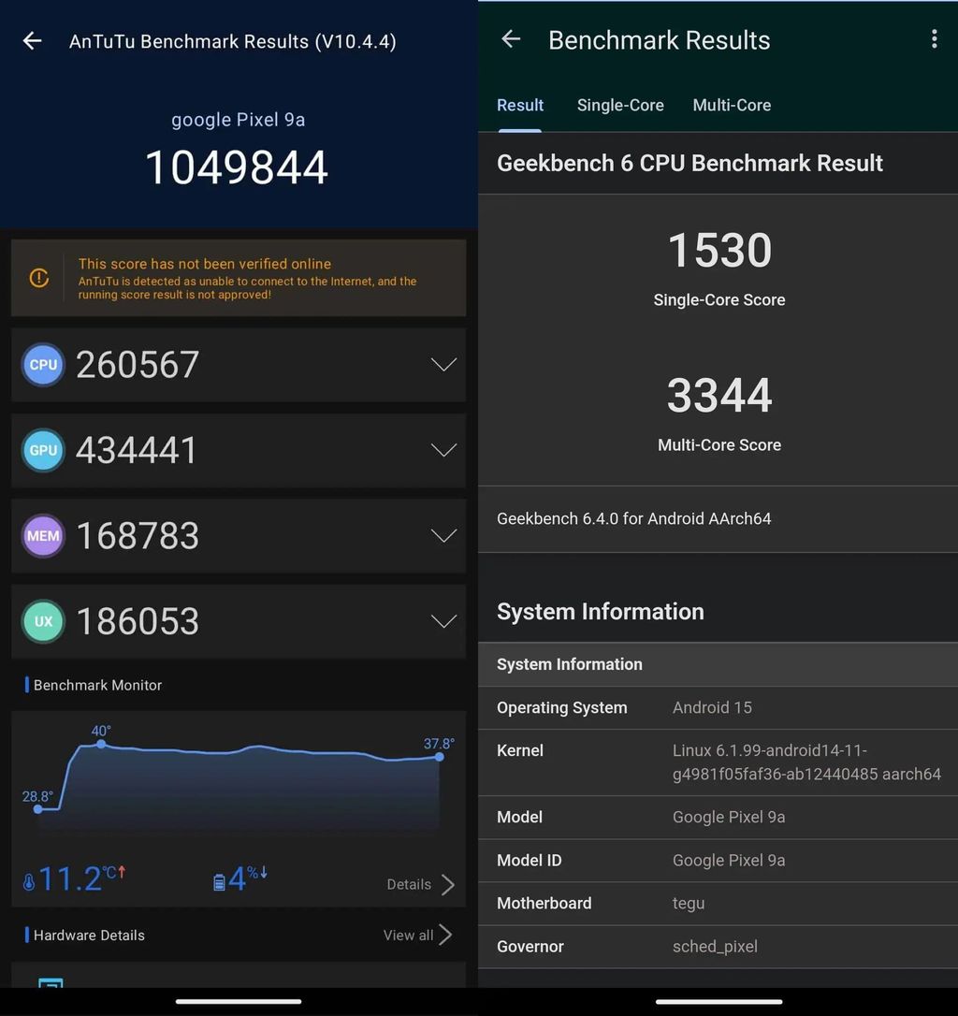Tap the battery drain icon
Viewport: 958px width, 1016px height.
pyautogui.click(x=219, y=882)
